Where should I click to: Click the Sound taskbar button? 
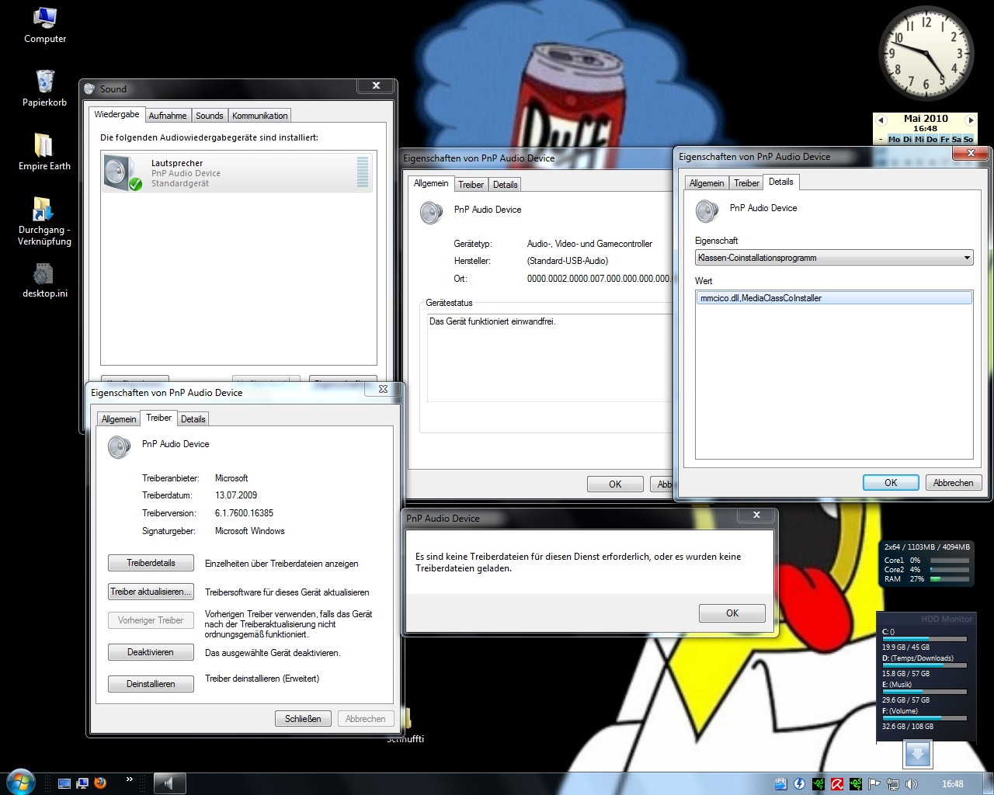pyautogui.click(x=169, y=784)
